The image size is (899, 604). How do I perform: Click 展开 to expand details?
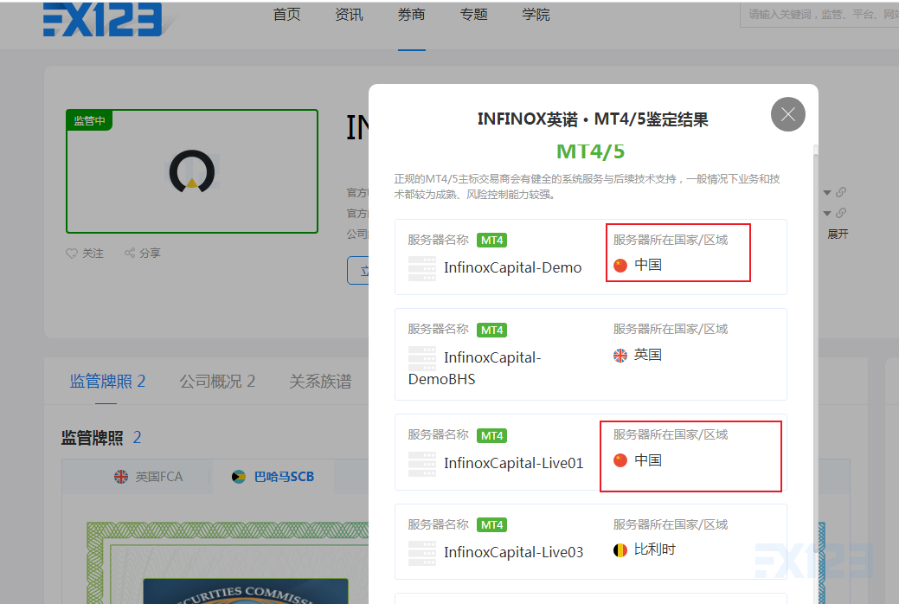(838, 234)
